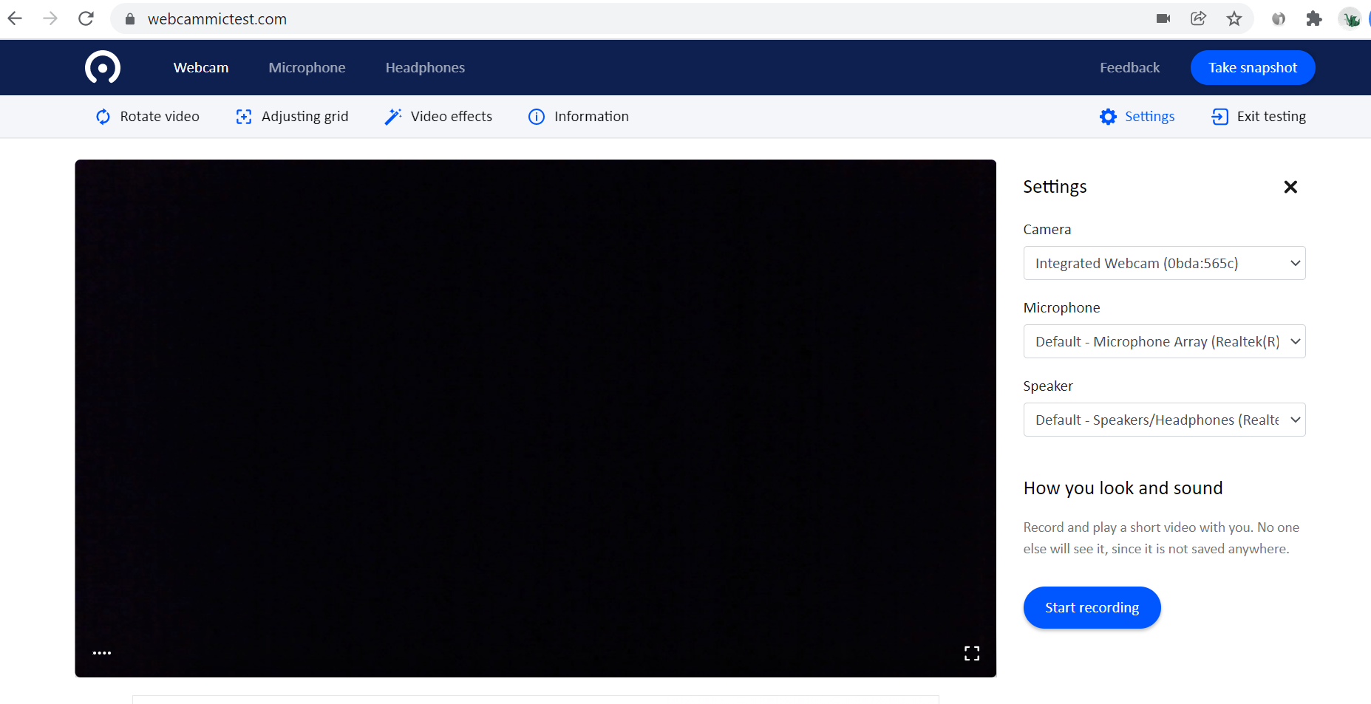Screen dimensions: 1371x704
Task: Bookmark the page with the star icon
Action: [x=1234, y=19]
